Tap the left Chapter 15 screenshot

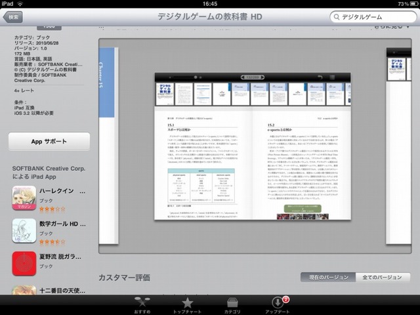(108, 146)
